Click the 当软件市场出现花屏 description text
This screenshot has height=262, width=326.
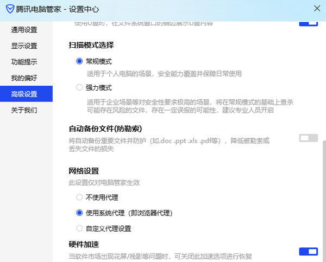tap(160, 257)
